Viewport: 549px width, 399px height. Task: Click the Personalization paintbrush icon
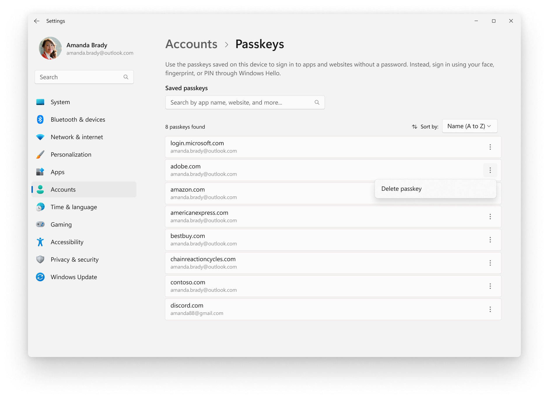click(40, 155)
